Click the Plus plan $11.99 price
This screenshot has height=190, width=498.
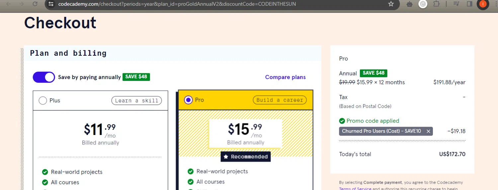(100, 129)
